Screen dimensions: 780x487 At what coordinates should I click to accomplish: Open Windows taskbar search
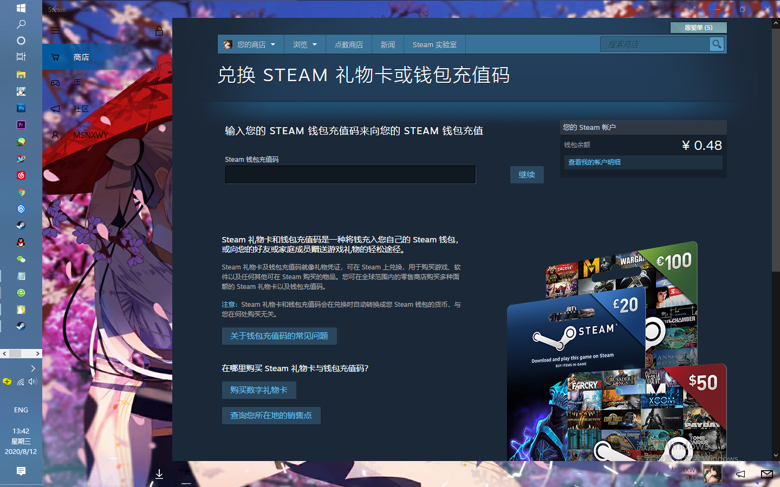coord(21,24)
